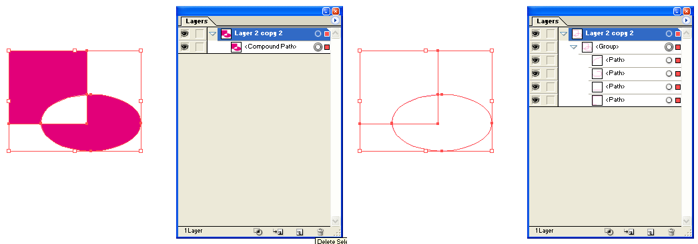Image resolution: width=698 pixels, height=244 pixels.
Task: Minimize the right Layers panel window
Action: pyautogui.click(x=677, y=11)
